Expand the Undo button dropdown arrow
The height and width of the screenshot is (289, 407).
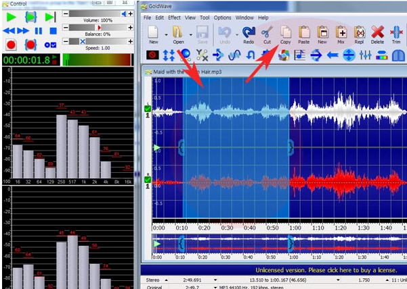point(237,34)
